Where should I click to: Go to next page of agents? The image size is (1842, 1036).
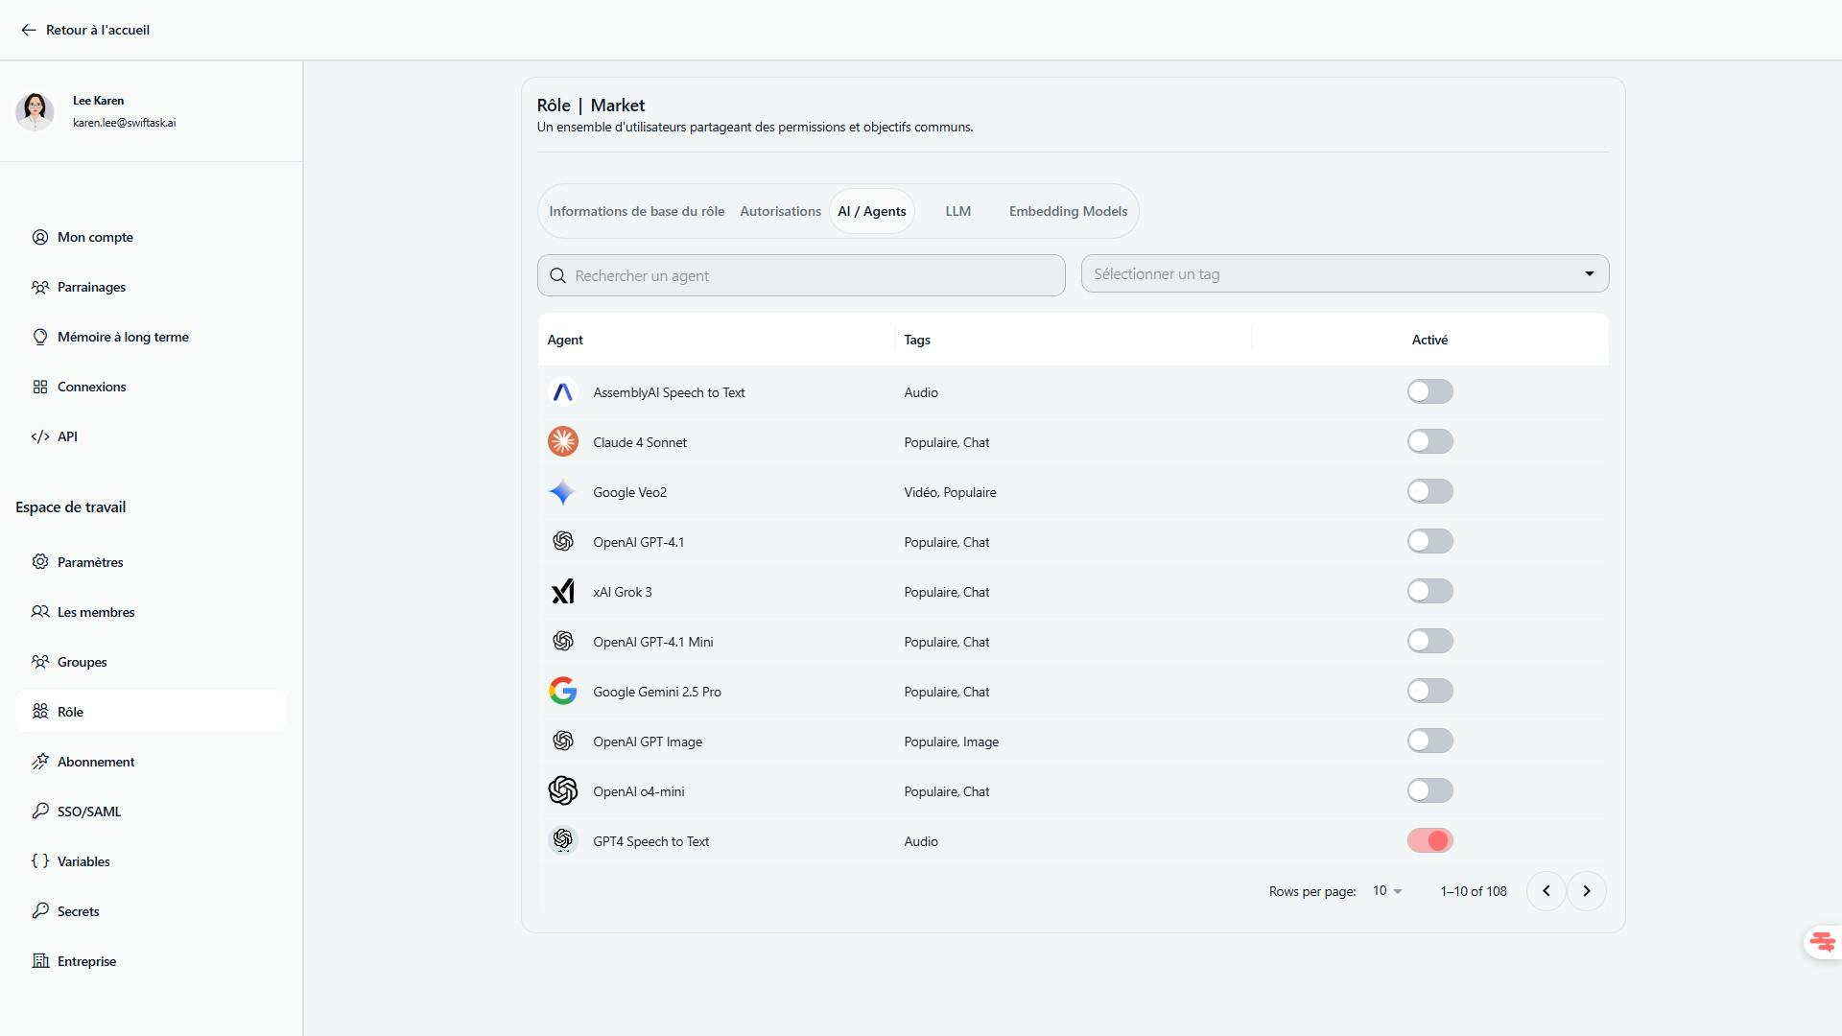point(1586,891)
